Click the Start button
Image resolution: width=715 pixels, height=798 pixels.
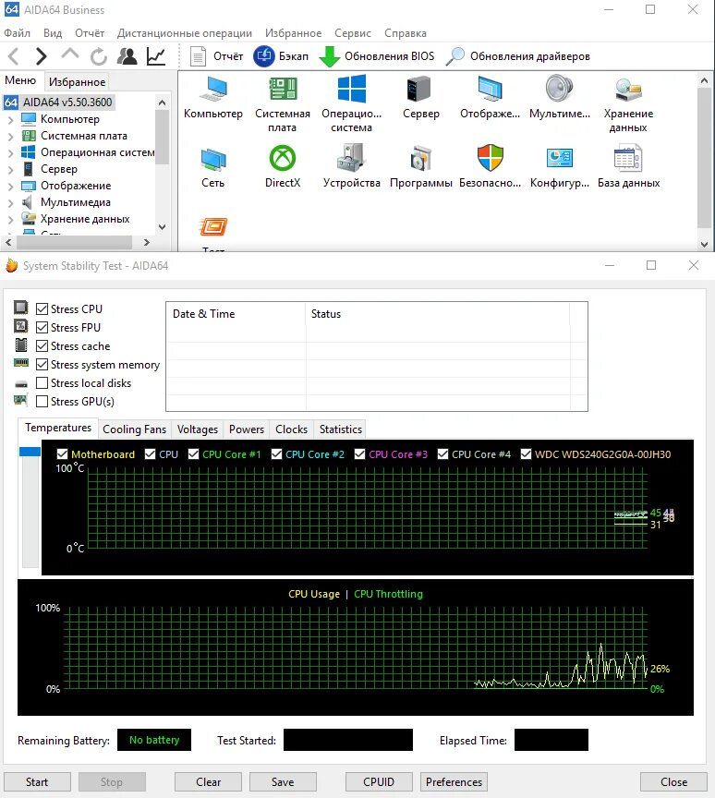(37, 781)
